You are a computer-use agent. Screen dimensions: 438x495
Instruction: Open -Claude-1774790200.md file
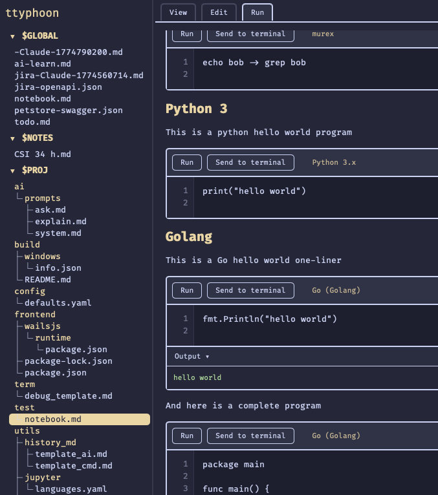pos(69,52)
